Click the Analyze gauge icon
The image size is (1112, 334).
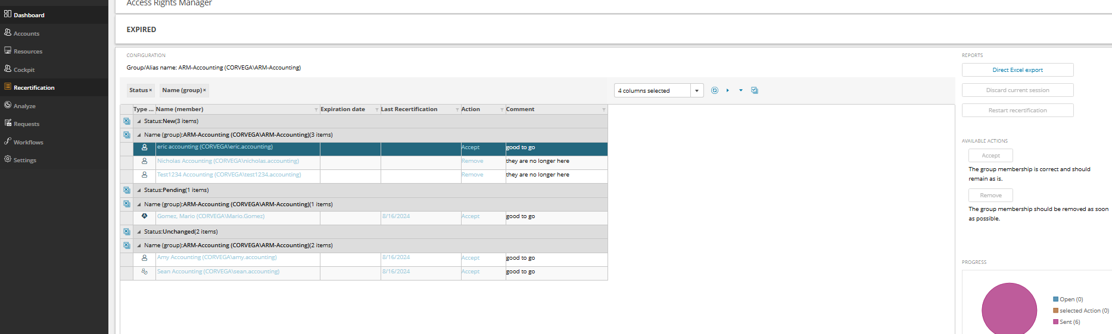(x=8, y=105)
